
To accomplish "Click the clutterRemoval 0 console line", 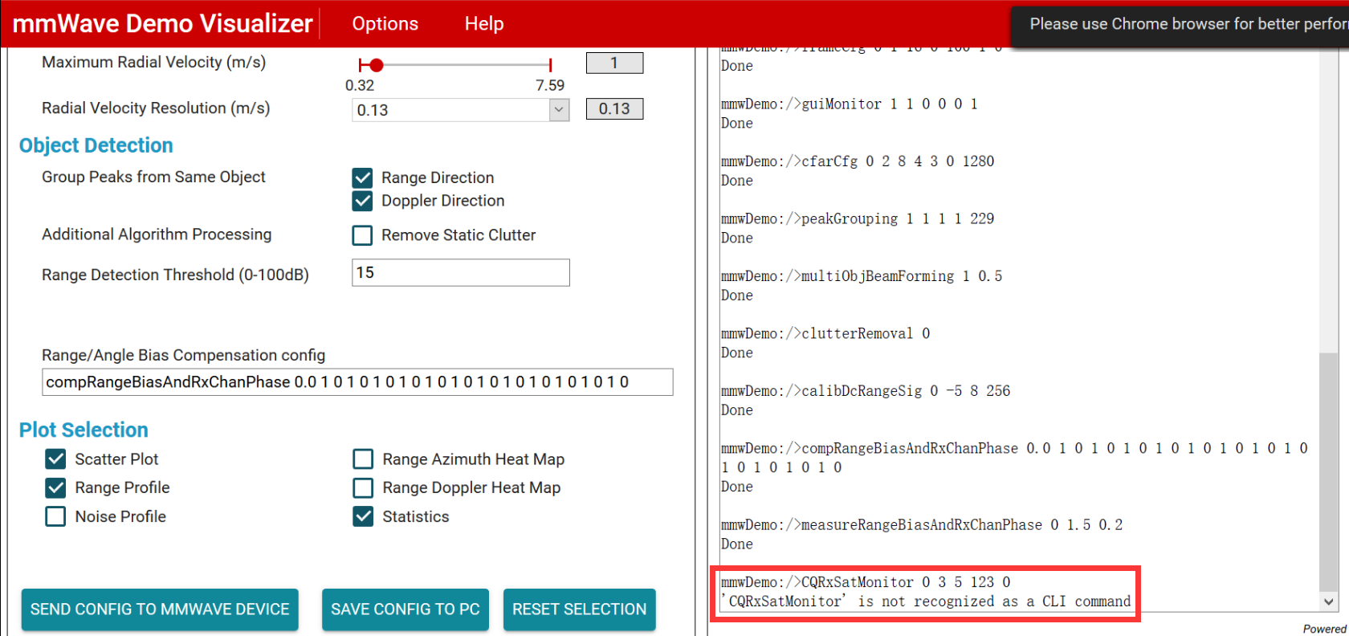I will [825, 333].
